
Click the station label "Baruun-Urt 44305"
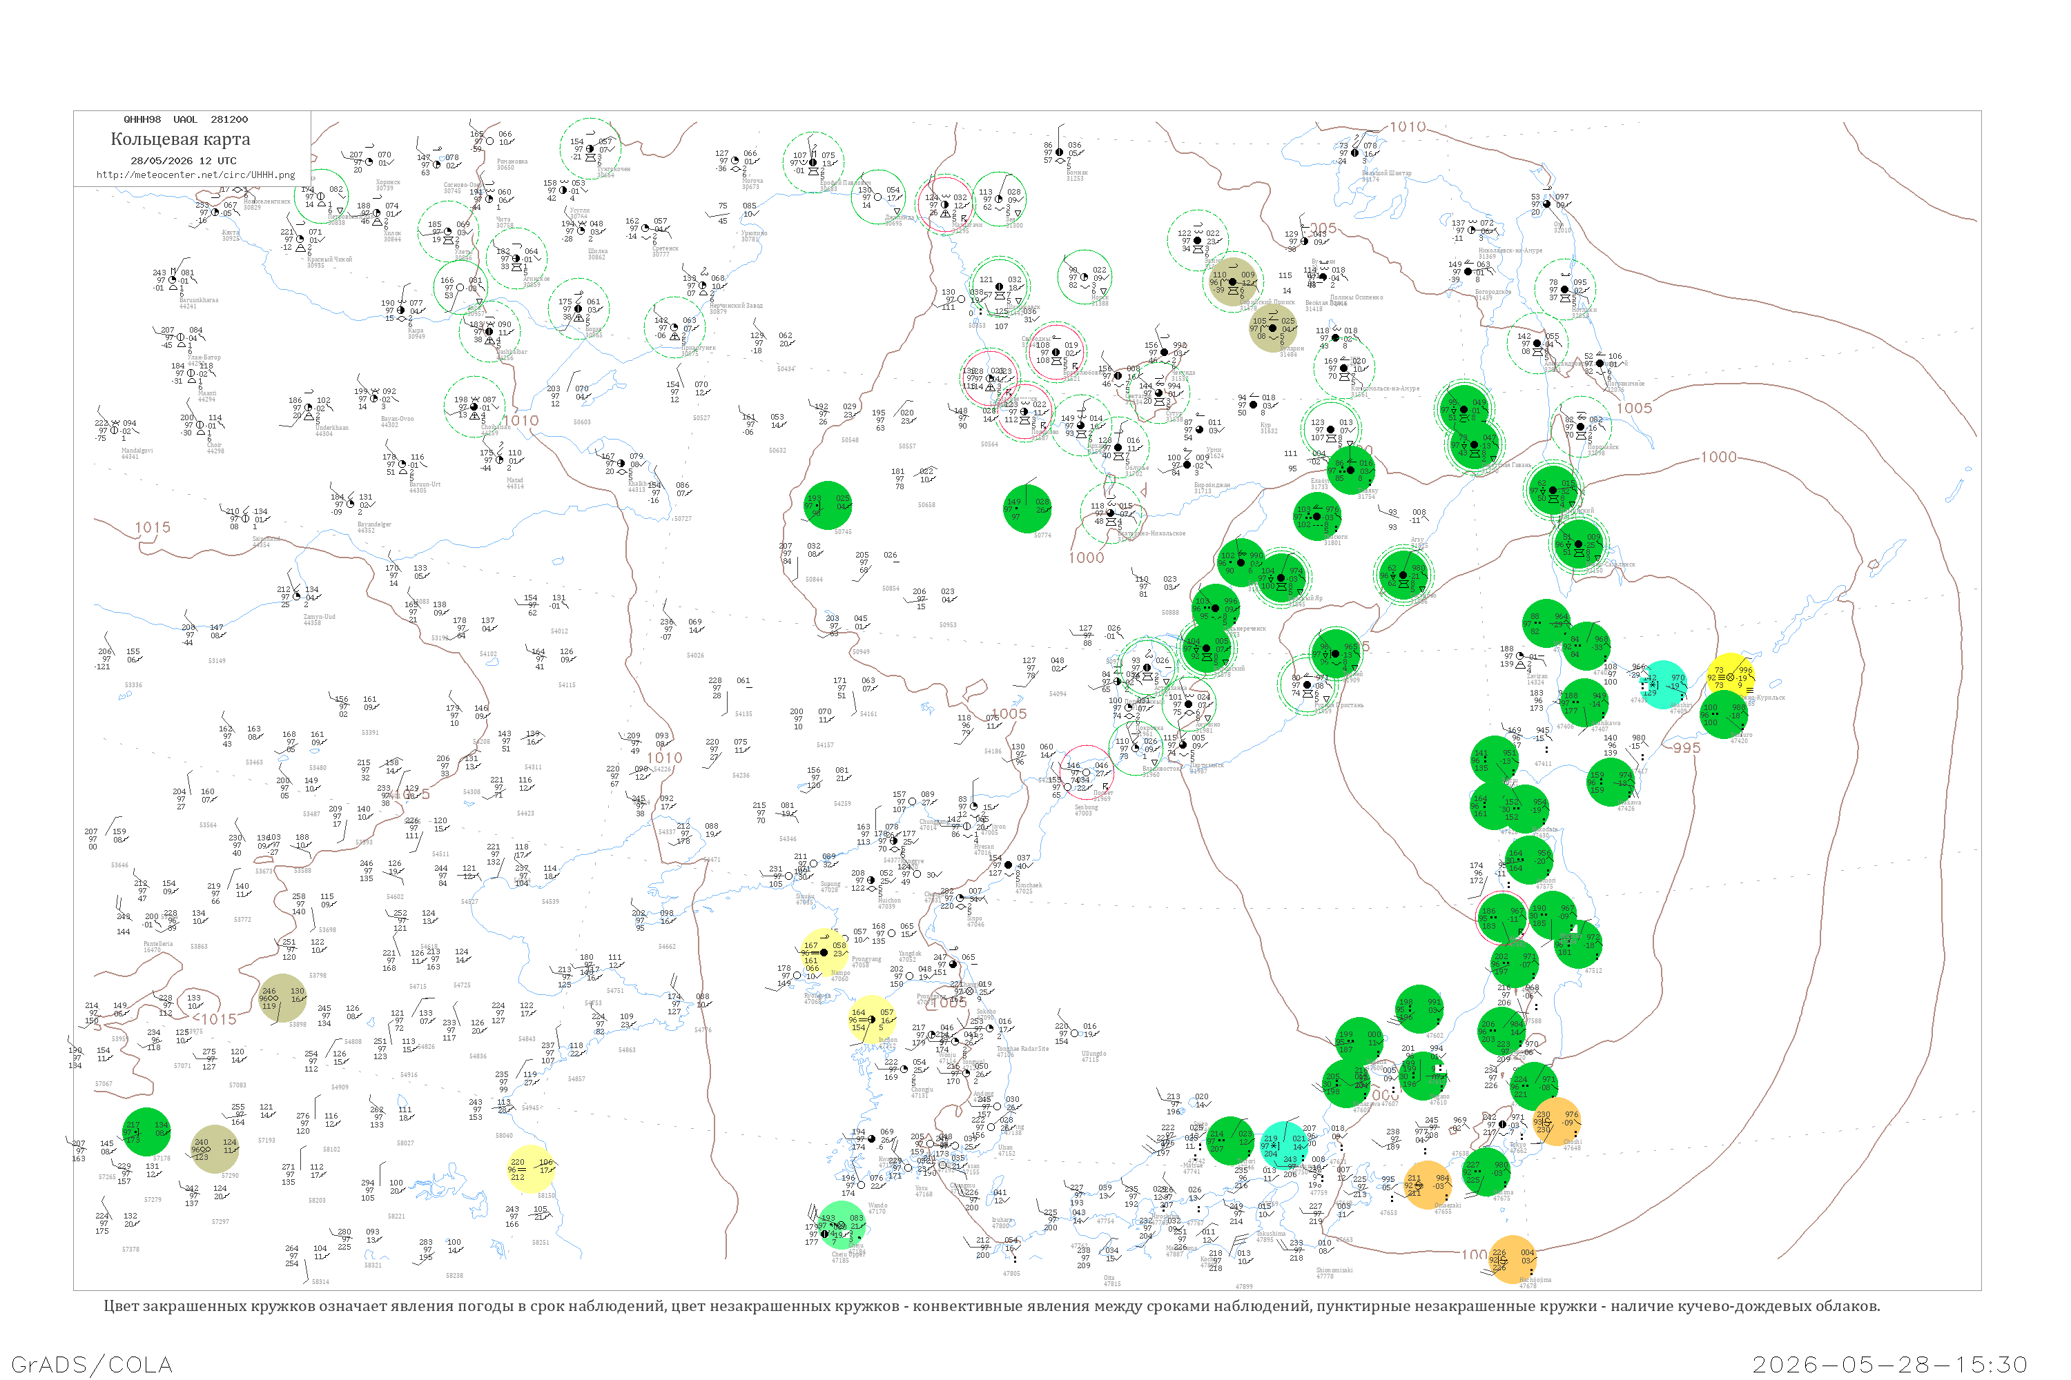click(425, 486)
